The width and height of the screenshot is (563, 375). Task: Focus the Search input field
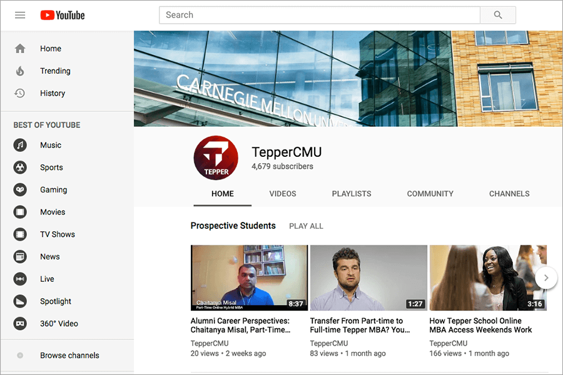320,15
